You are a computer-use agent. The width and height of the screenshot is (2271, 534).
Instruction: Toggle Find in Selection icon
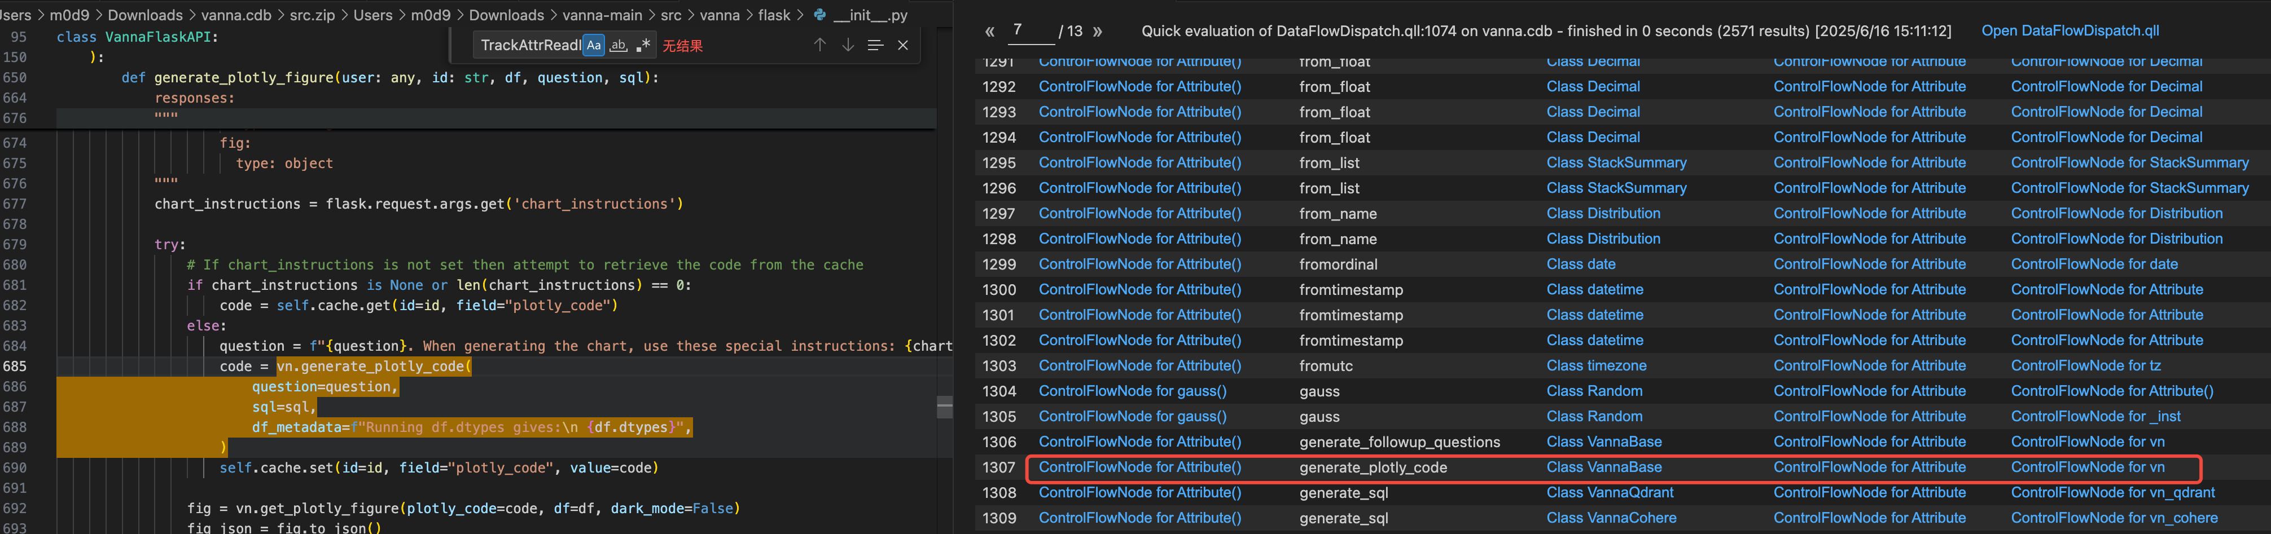pos(875,45)
